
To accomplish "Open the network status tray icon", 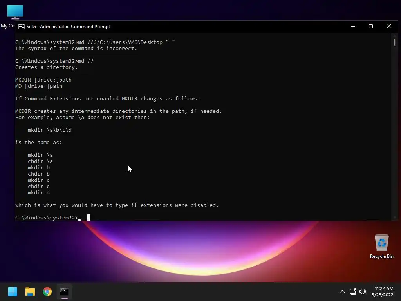I will (353, 292).
